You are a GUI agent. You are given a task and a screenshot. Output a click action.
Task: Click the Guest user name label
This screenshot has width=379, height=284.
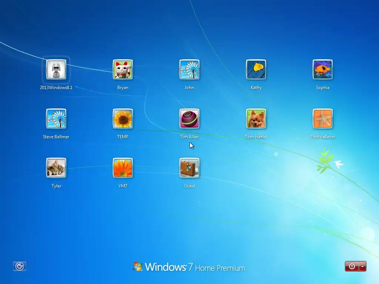(x=189, y=186)
